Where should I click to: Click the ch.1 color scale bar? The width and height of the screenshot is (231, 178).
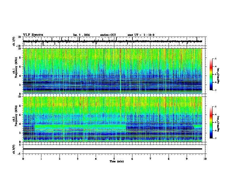[x=211, y=74]
